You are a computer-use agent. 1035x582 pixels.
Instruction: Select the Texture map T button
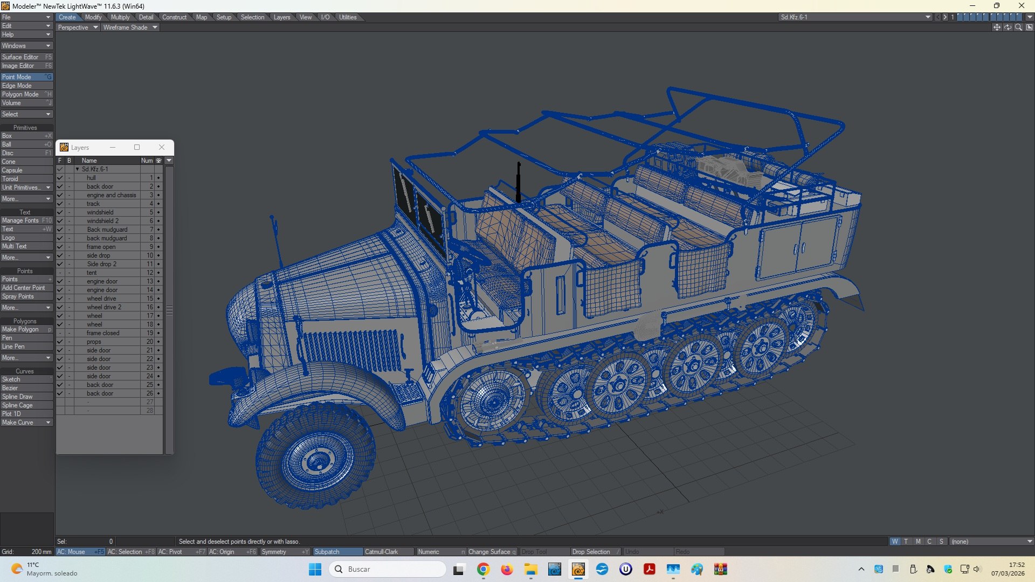(x=906, y=542)
